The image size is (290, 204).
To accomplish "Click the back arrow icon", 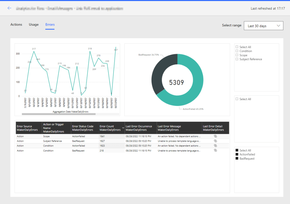I will [9, 8].
